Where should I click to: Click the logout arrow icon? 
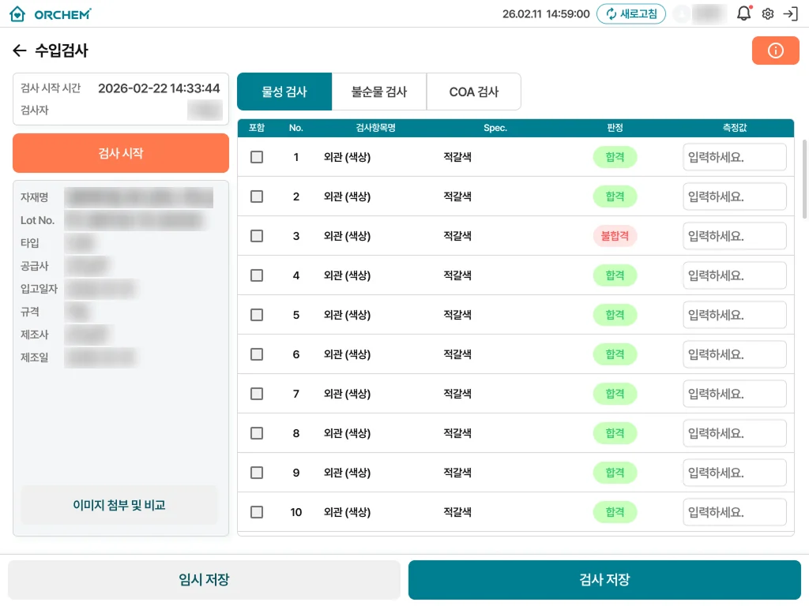[790, 14]
